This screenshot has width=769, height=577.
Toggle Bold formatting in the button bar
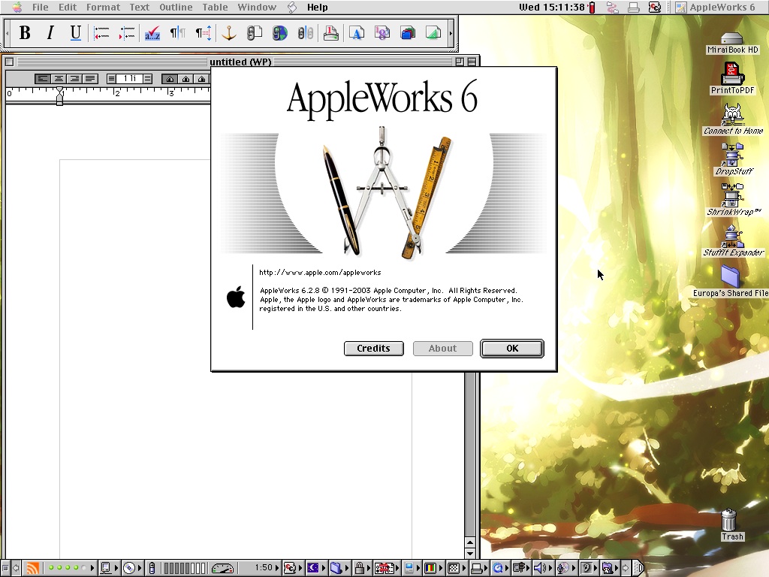[25, 33]
